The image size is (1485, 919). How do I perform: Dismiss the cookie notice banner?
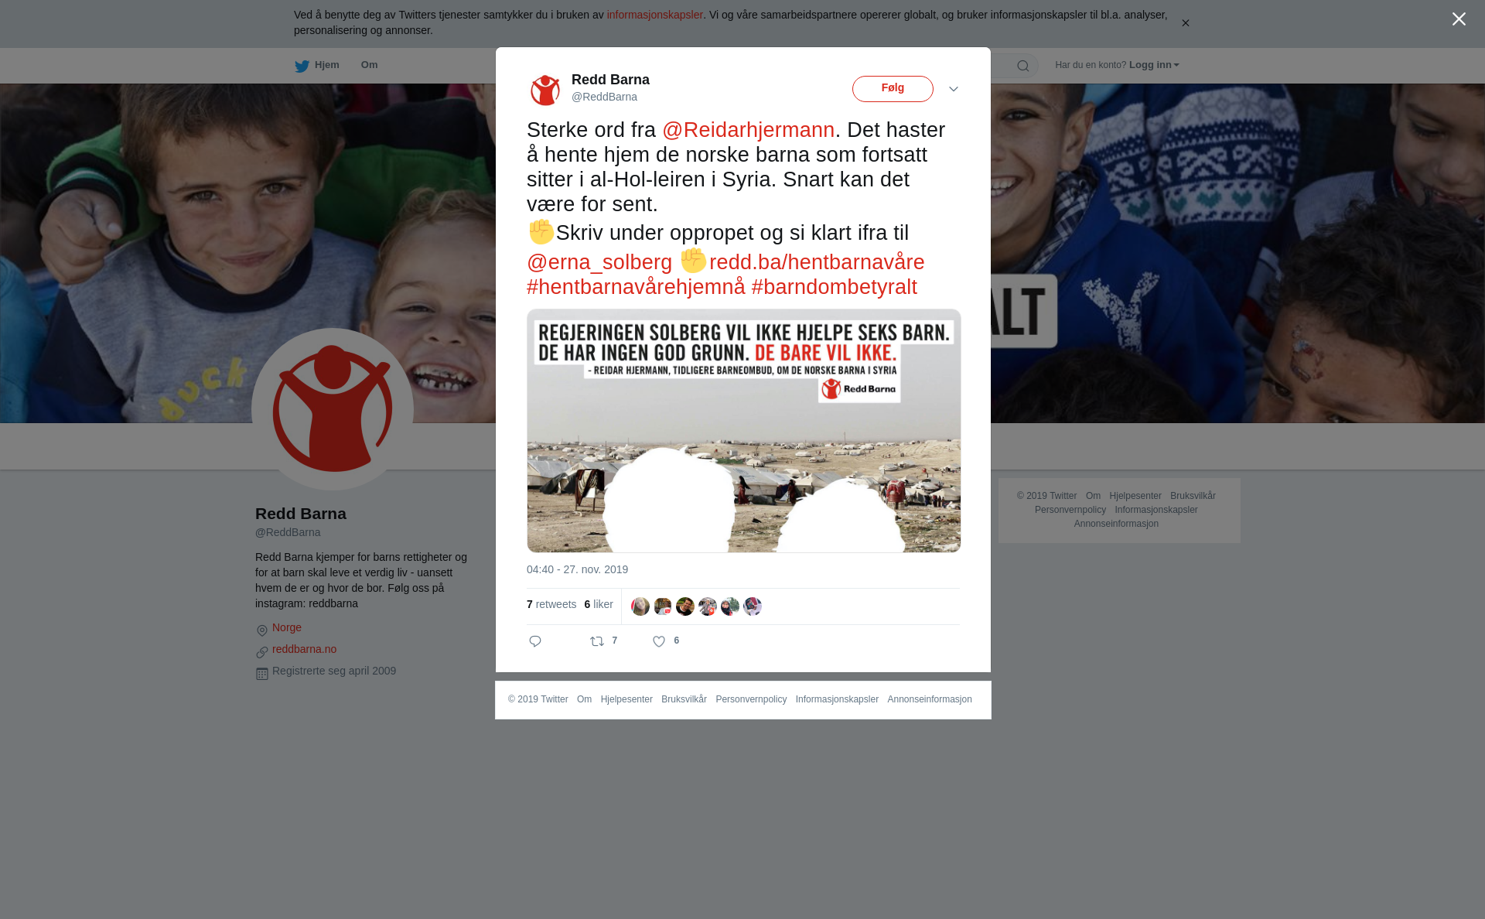[1185, 23]
